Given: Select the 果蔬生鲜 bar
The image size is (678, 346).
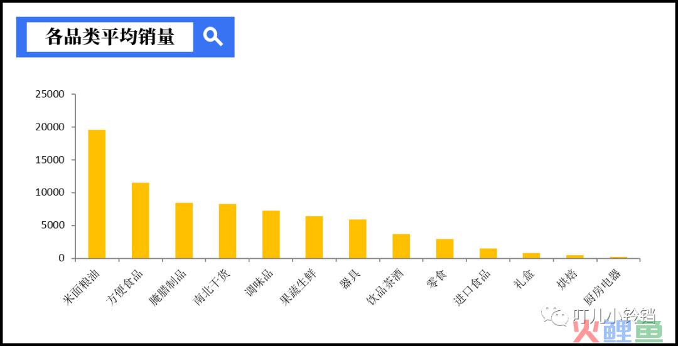Looking at the screenshot, I should pos(314,237).
